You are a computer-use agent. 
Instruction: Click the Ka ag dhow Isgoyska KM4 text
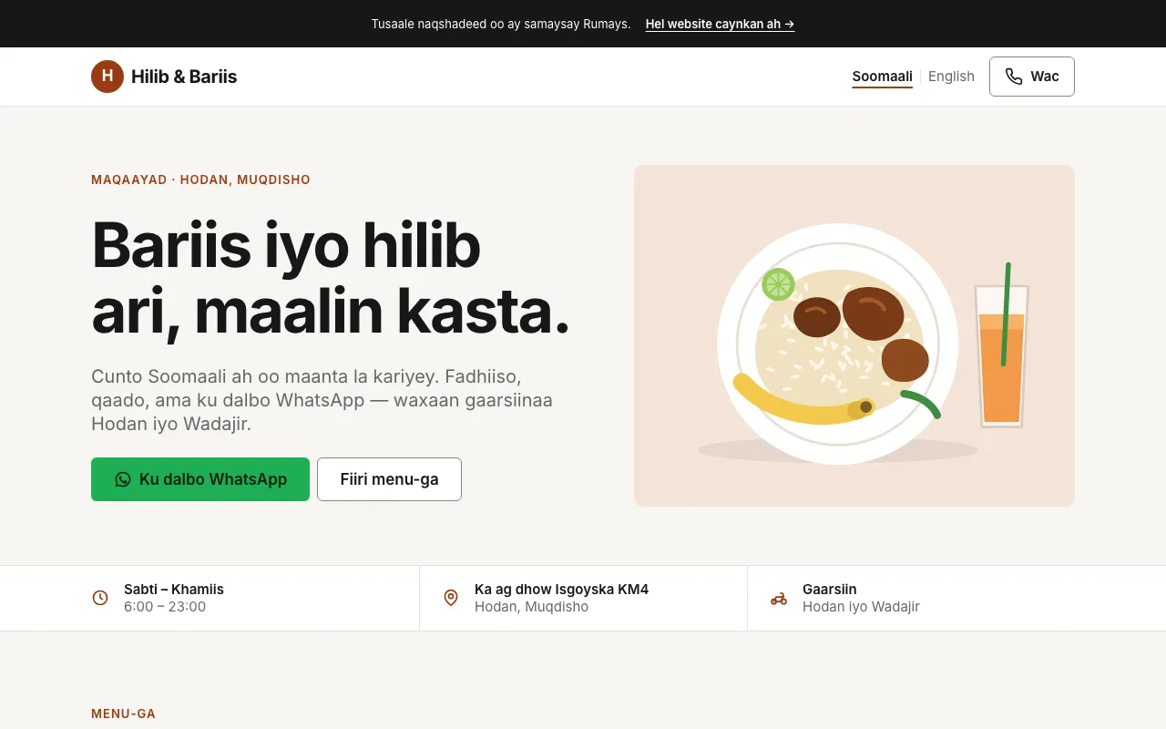tap(561, 590)
